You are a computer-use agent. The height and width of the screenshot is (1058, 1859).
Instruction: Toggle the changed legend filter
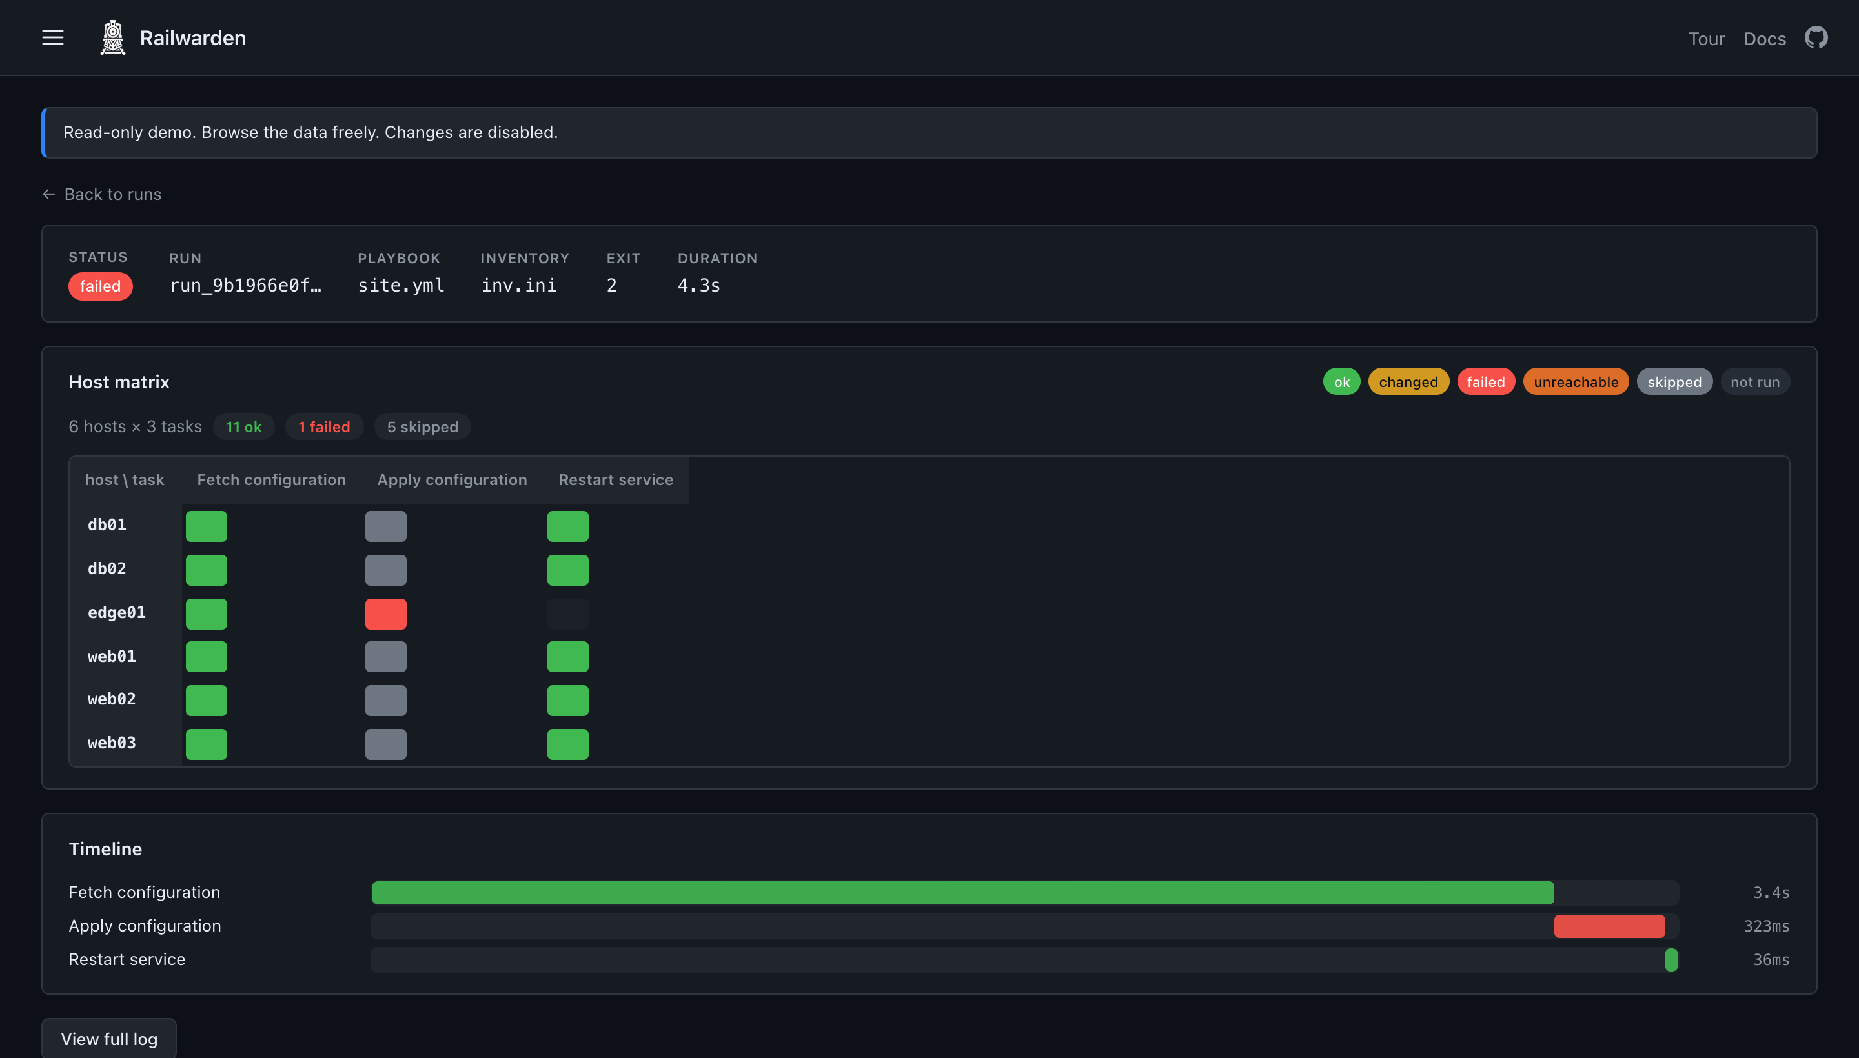[1408, 381]
